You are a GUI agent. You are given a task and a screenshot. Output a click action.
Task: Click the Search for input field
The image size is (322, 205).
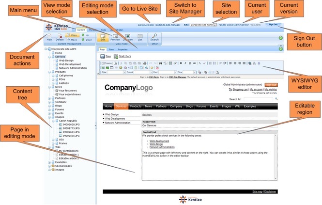262,99
